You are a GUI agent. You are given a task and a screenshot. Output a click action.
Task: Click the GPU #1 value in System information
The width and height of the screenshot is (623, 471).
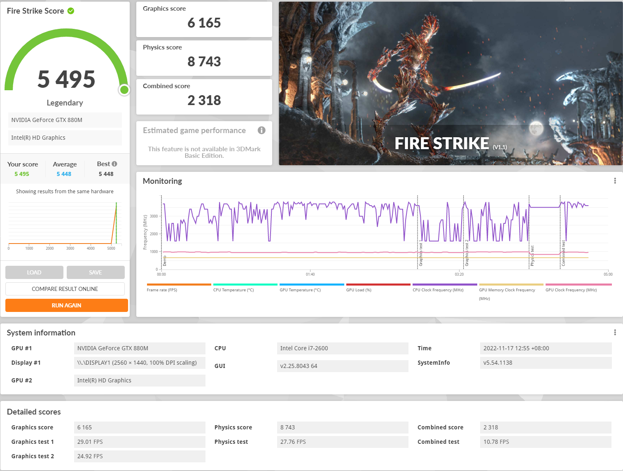pos(140,348)
